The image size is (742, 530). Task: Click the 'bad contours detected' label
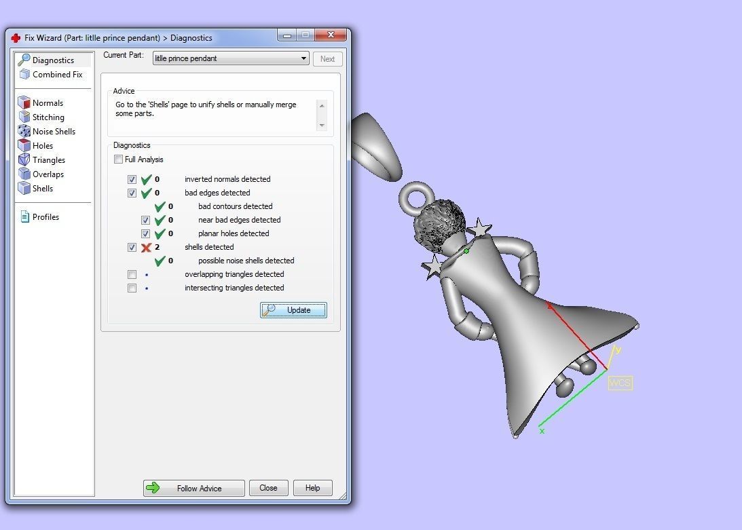235,206
